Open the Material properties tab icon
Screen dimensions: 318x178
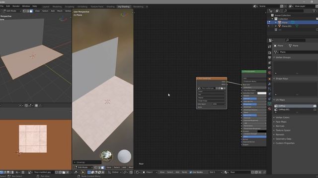[269, 109]
